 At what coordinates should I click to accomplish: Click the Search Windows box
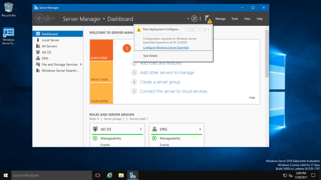(52, 175)
